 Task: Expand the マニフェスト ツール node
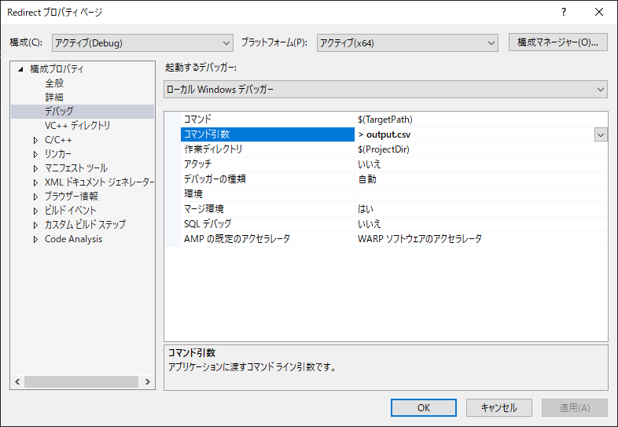[x=35, y=168]
